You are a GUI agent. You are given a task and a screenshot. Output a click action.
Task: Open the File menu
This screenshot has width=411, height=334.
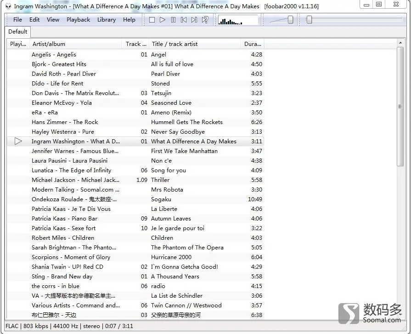17,20
